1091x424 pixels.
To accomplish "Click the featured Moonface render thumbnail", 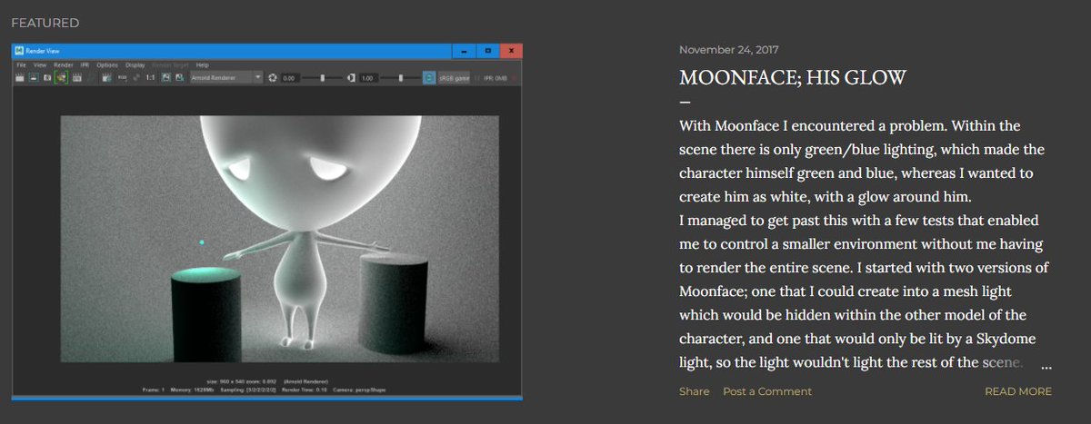I will (x=267, y=222).
